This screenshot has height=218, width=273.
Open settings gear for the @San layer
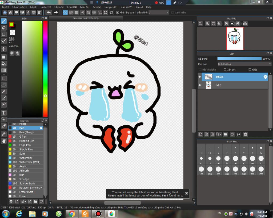(x=265, y=77)
